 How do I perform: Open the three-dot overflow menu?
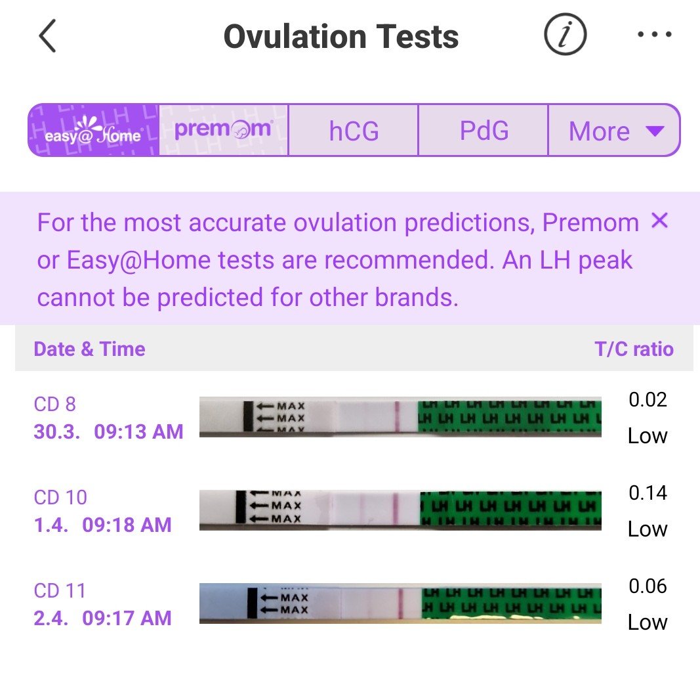655,35
